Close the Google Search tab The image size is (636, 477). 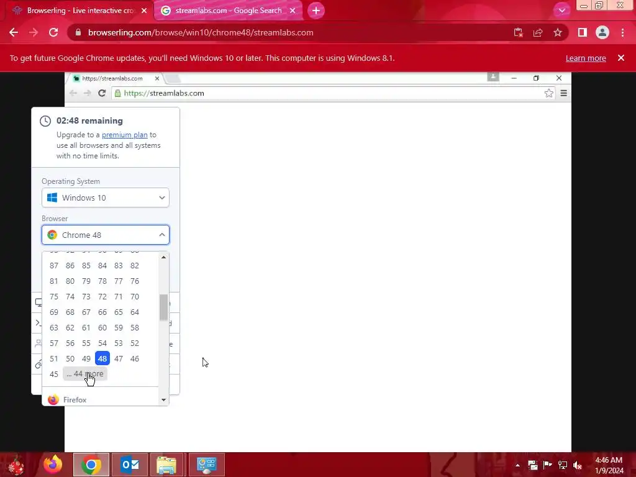click(x=293, y=11)
